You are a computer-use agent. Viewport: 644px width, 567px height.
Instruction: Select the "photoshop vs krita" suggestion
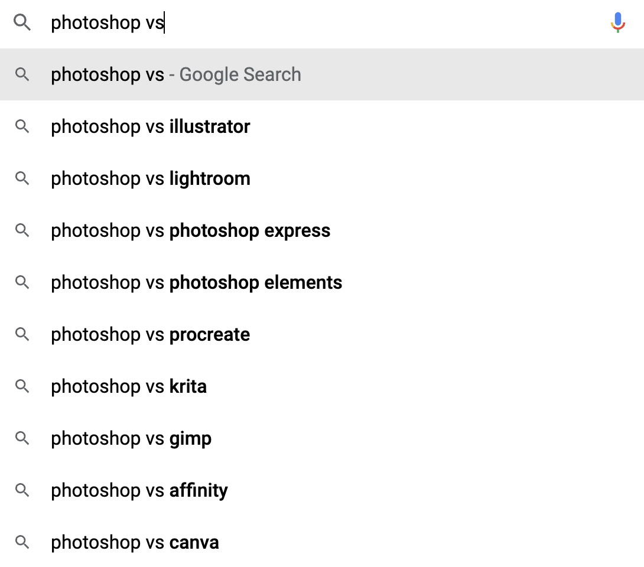click(x=129, y=387)
